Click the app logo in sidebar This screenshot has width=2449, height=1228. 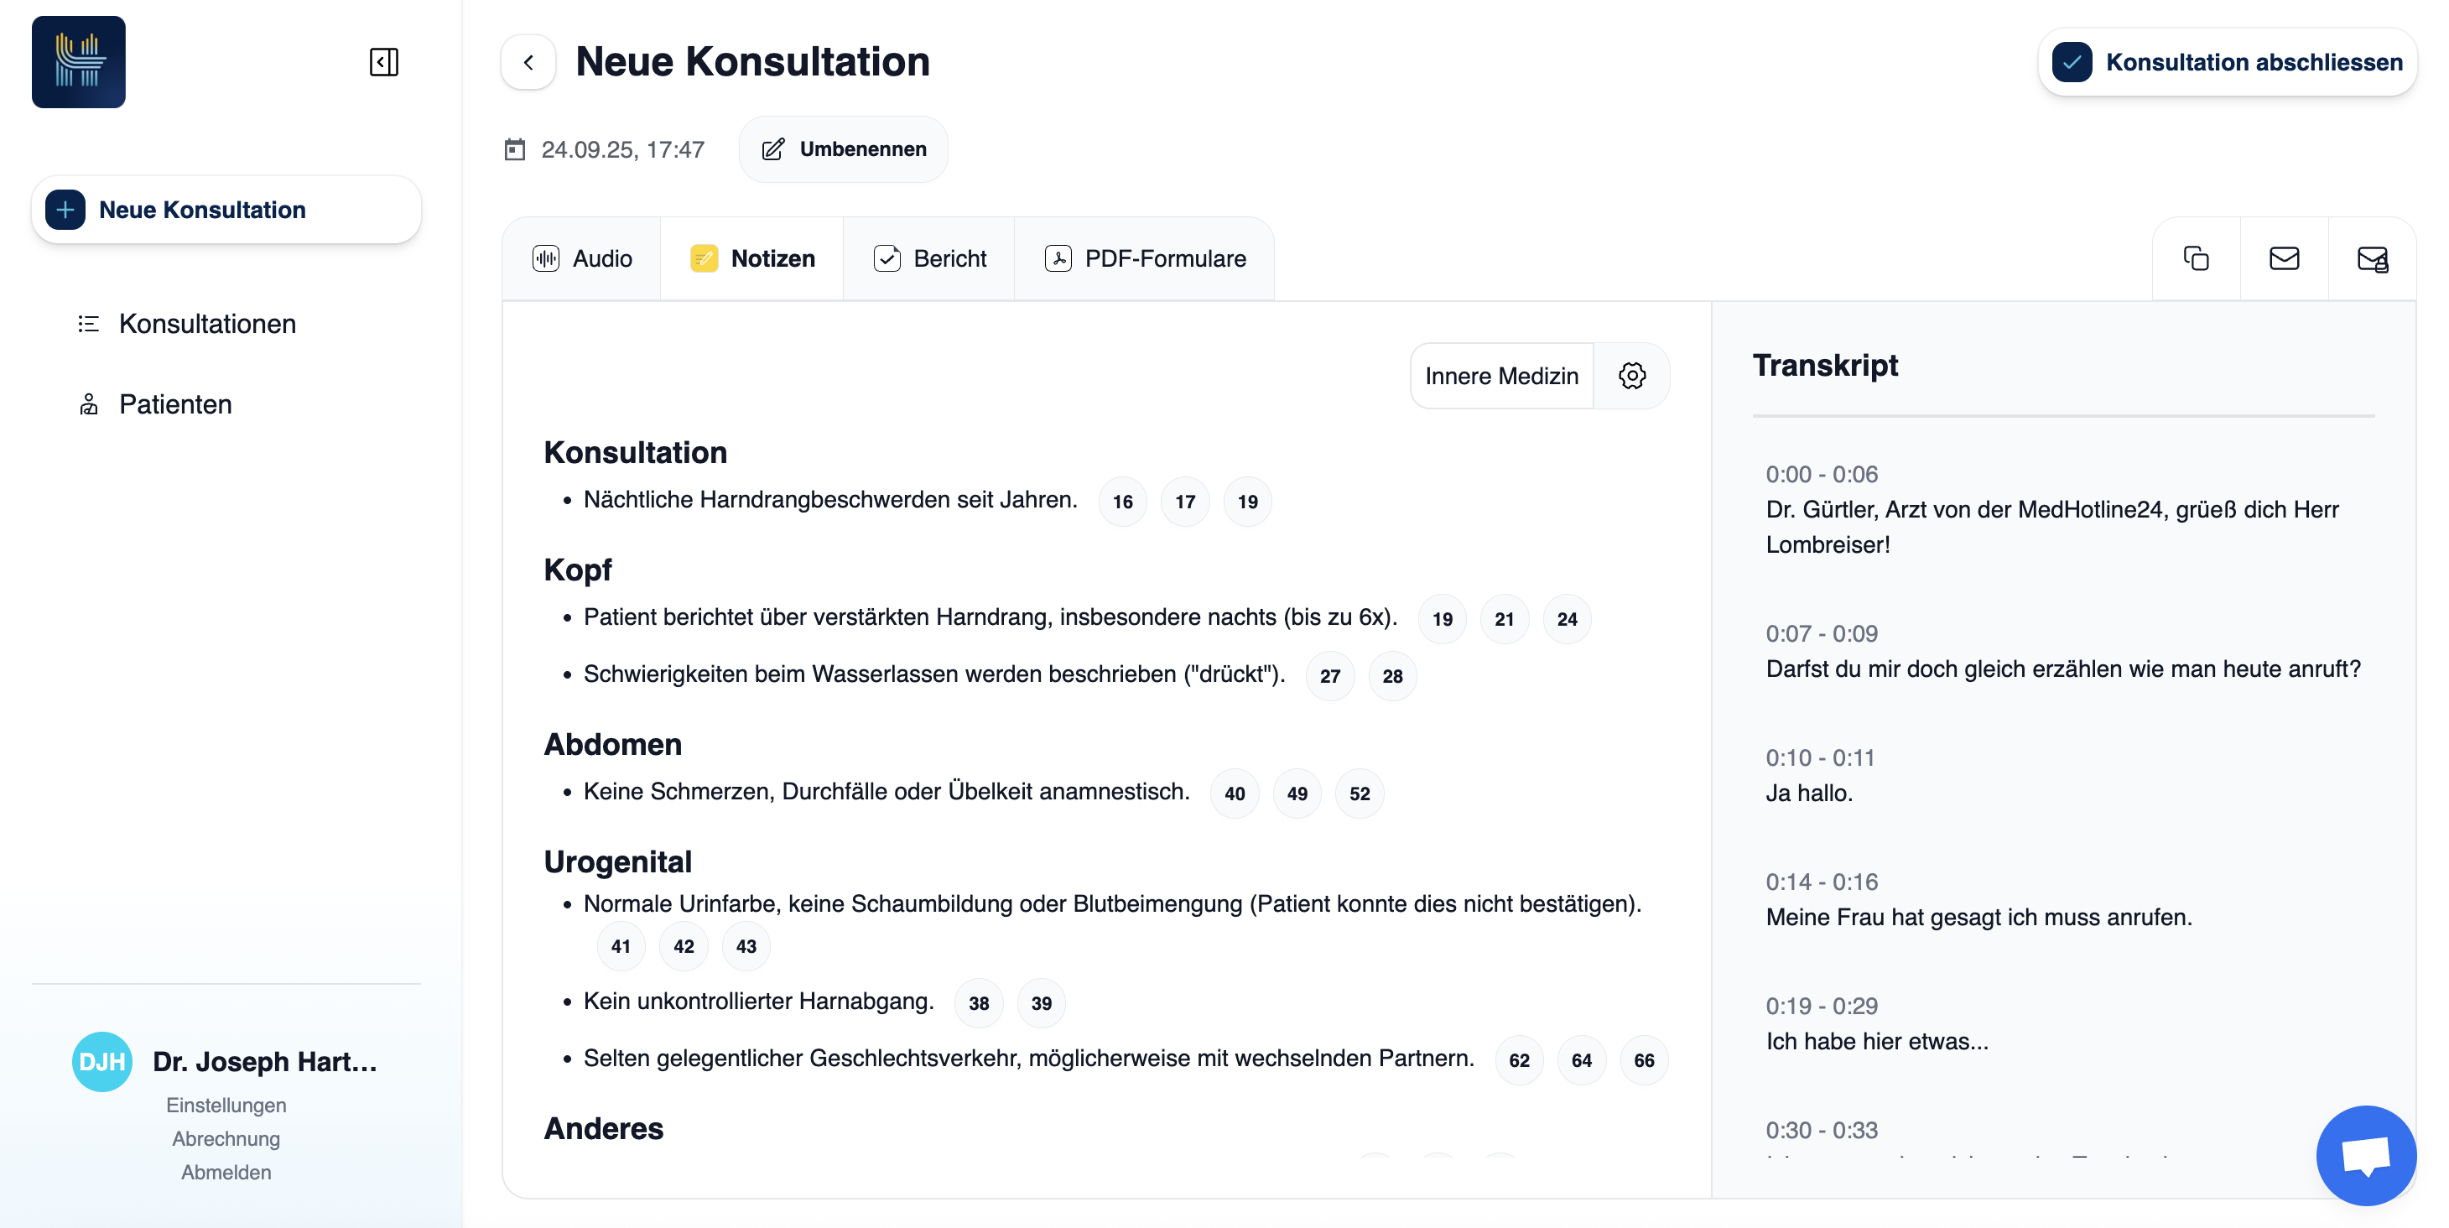click(x=79, y=62)
